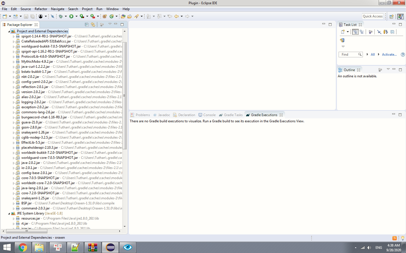406x253 pixels.
Task: Open the Eclipse app from the taskbar
Action: (x=110, y=247)
